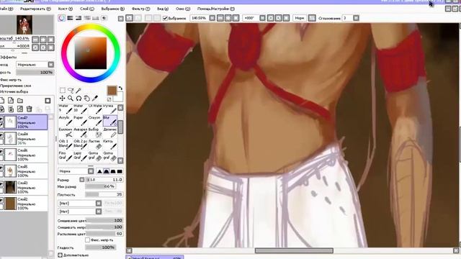Image resolution: width=461 pixels, height=259 pixels.
Task: Choose the Water 9 brush
Action: tap(66, 109)
